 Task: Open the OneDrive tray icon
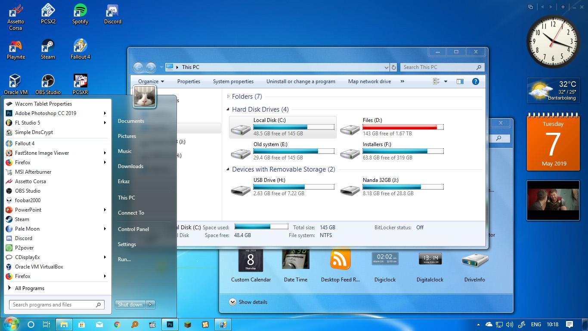click(x=489, y=325)
